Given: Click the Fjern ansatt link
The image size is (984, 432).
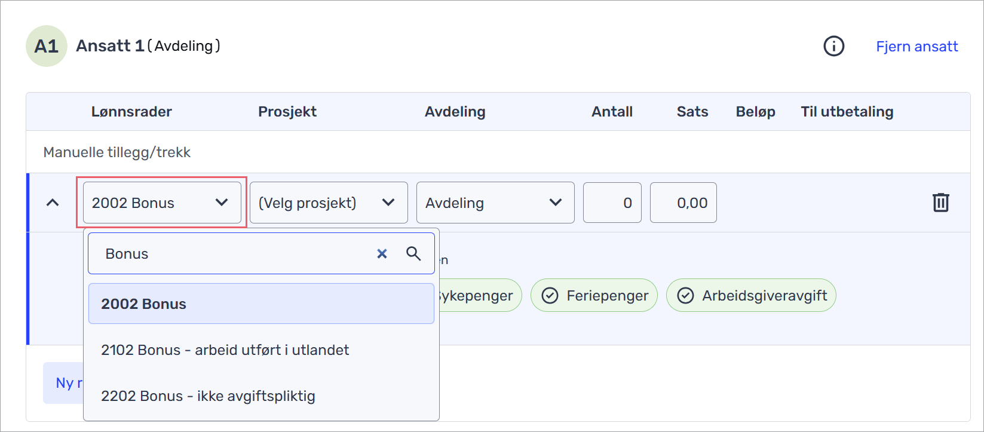Looking at the screenshot, I should tap(916, 46).
